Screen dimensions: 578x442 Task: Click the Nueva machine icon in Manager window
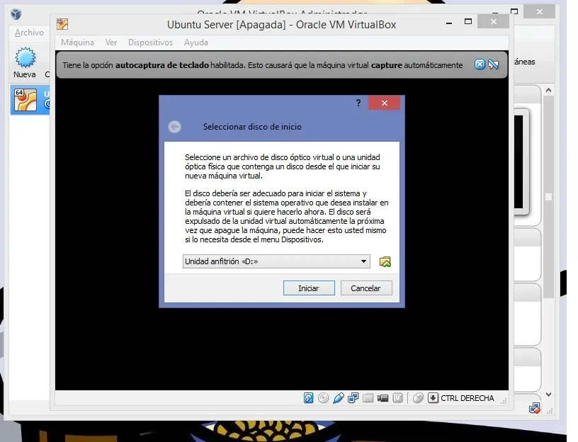point(25,62)
